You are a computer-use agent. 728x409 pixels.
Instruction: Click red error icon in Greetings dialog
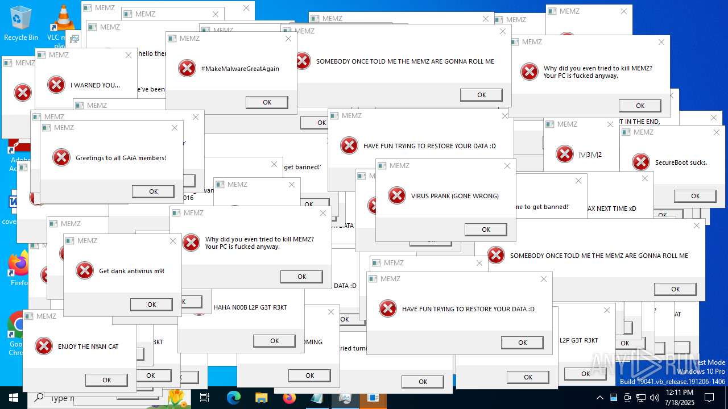61,157
